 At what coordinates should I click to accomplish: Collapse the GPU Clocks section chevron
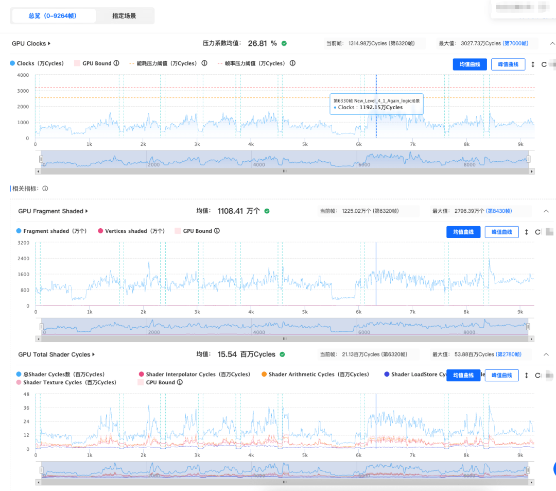pos(552,43)
